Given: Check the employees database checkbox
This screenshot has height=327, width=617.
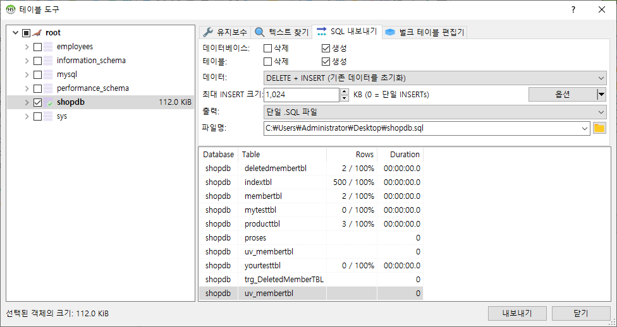Looking at the screenshot, I should coord(37,47).
